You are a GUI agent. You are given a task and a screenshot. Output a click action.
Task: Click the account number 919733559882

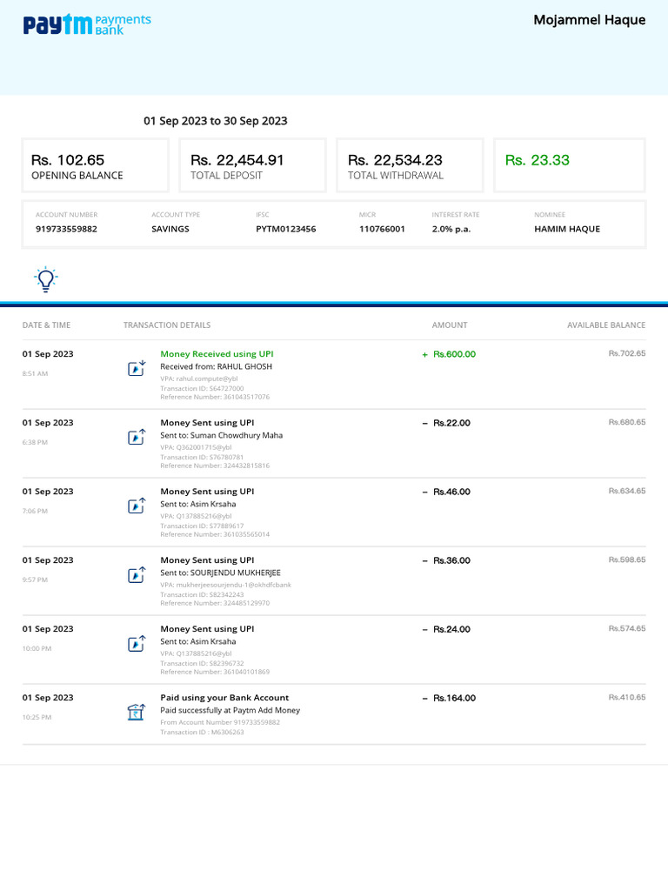tap(66, 229)
